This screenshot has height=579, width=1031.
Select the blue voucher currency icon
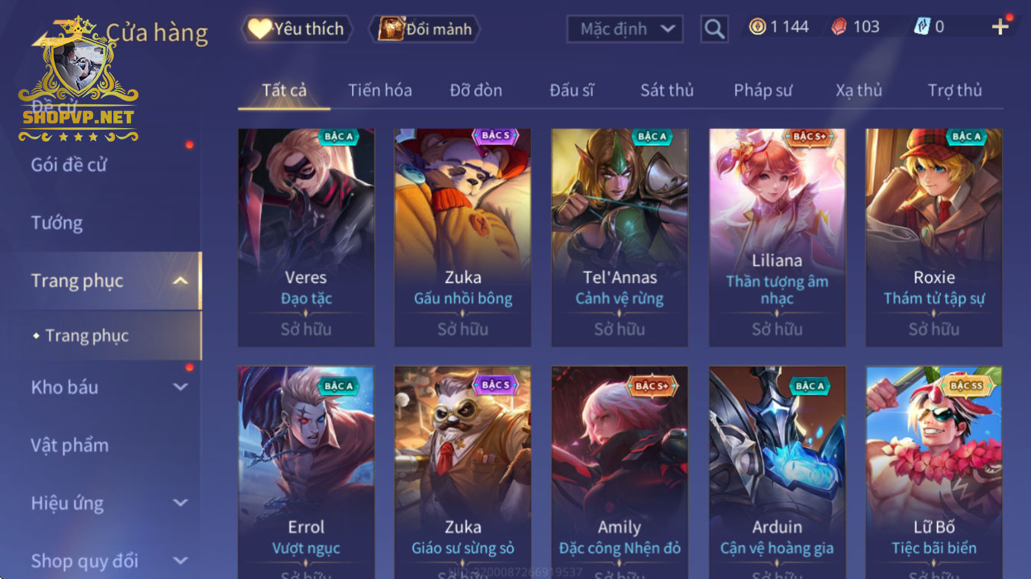pyautogui.click(x=921, y=27)
